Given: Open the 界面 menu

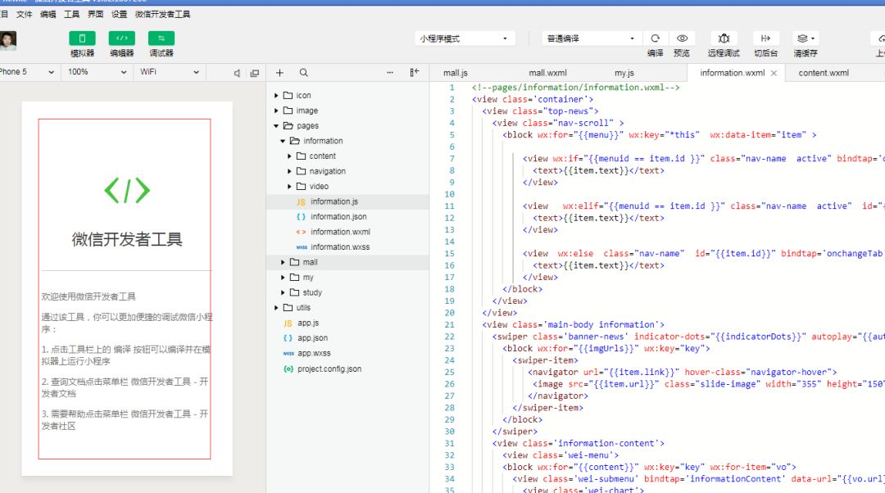Looking at the screenshot, I should coord(95,14).
